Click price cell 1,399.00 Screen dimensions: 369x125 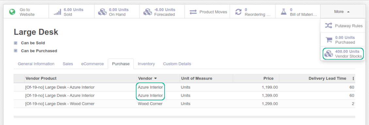coord(270,95)
